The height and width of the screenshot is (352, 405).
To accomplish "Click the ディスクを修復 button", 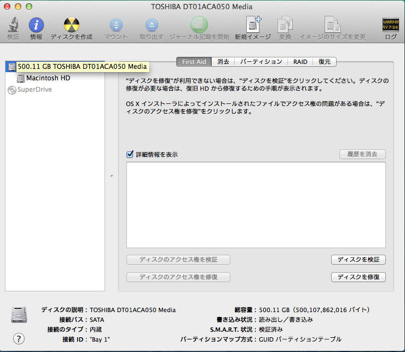I will 358,277.
